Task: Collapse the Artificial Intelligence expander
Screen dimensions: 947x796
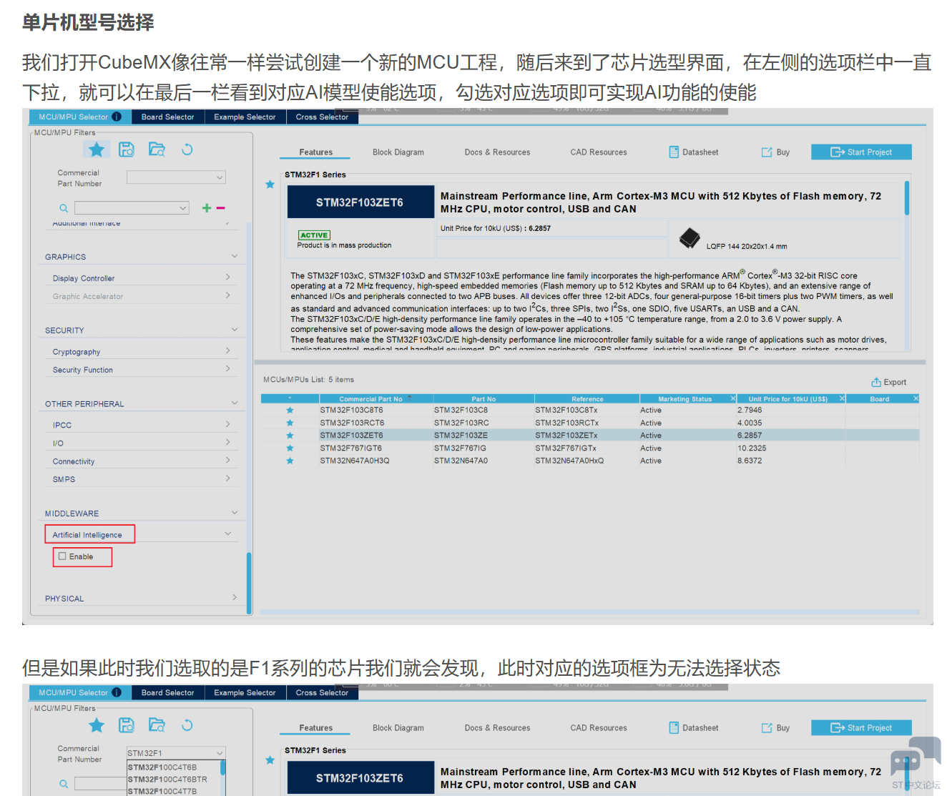Action: point(228,534)
